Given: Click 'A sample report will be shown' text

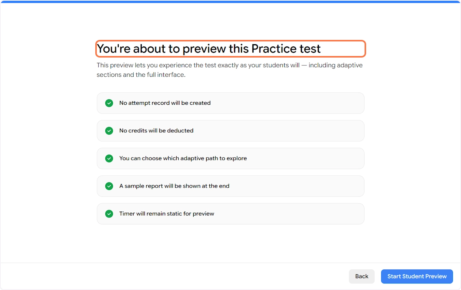Looking at the screenshot, I should pos(174,186).
